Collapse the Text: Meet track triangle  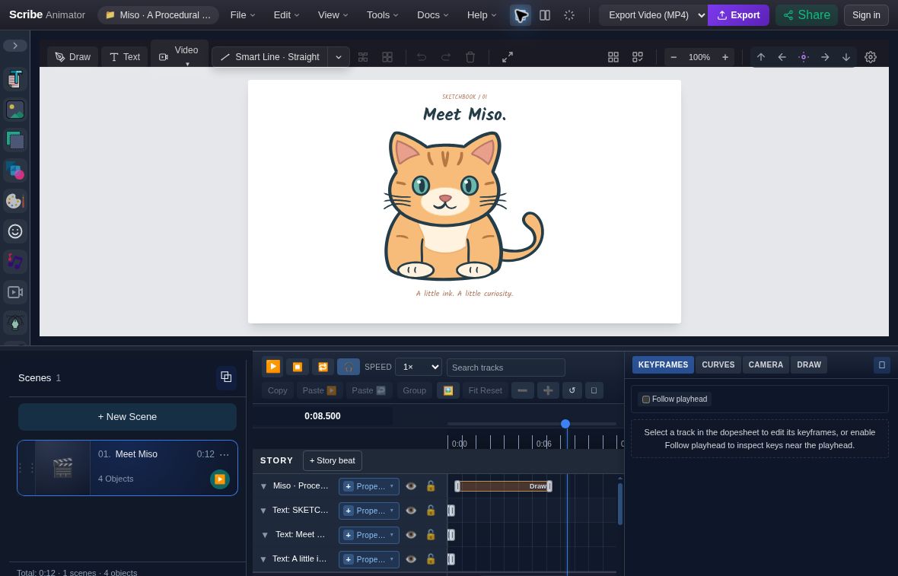265,535
